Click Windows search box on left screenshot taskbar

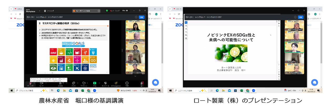[x=32, y=91]
